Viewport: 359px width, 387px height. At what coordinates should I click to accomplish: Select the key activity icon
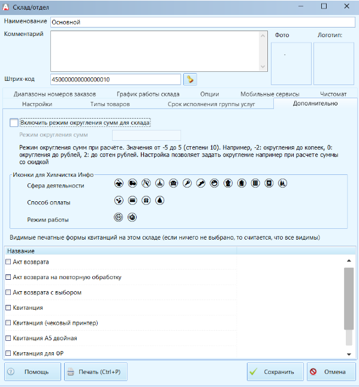[187, 183]
